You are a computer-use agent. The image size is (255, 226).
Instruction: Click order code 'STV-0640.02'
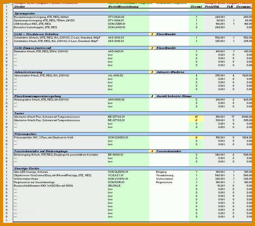click(116, 17)
